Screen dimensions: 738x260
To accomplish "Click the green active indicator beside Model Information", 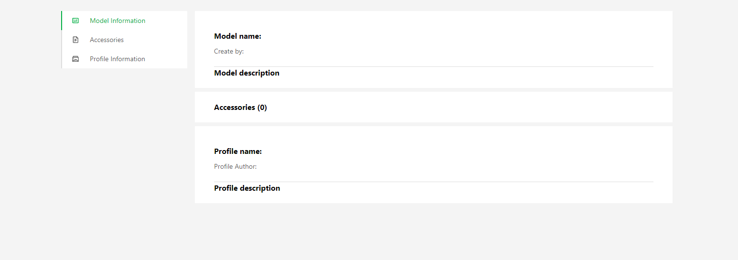I will [x=62, y=21].
